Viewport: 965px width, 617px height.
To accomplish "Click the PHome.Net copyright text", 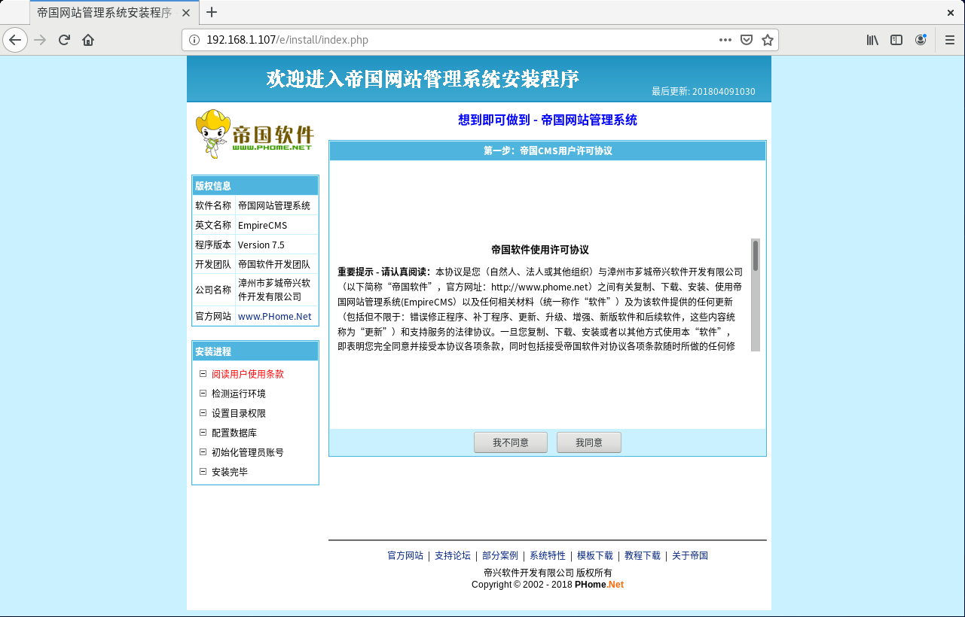I will (x=599, y=585).
